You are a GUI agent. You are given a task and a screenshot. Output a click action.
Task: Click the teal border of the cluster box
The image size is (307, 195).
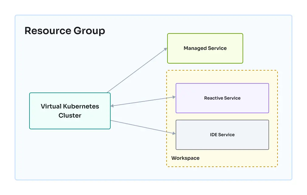(29, 111)
